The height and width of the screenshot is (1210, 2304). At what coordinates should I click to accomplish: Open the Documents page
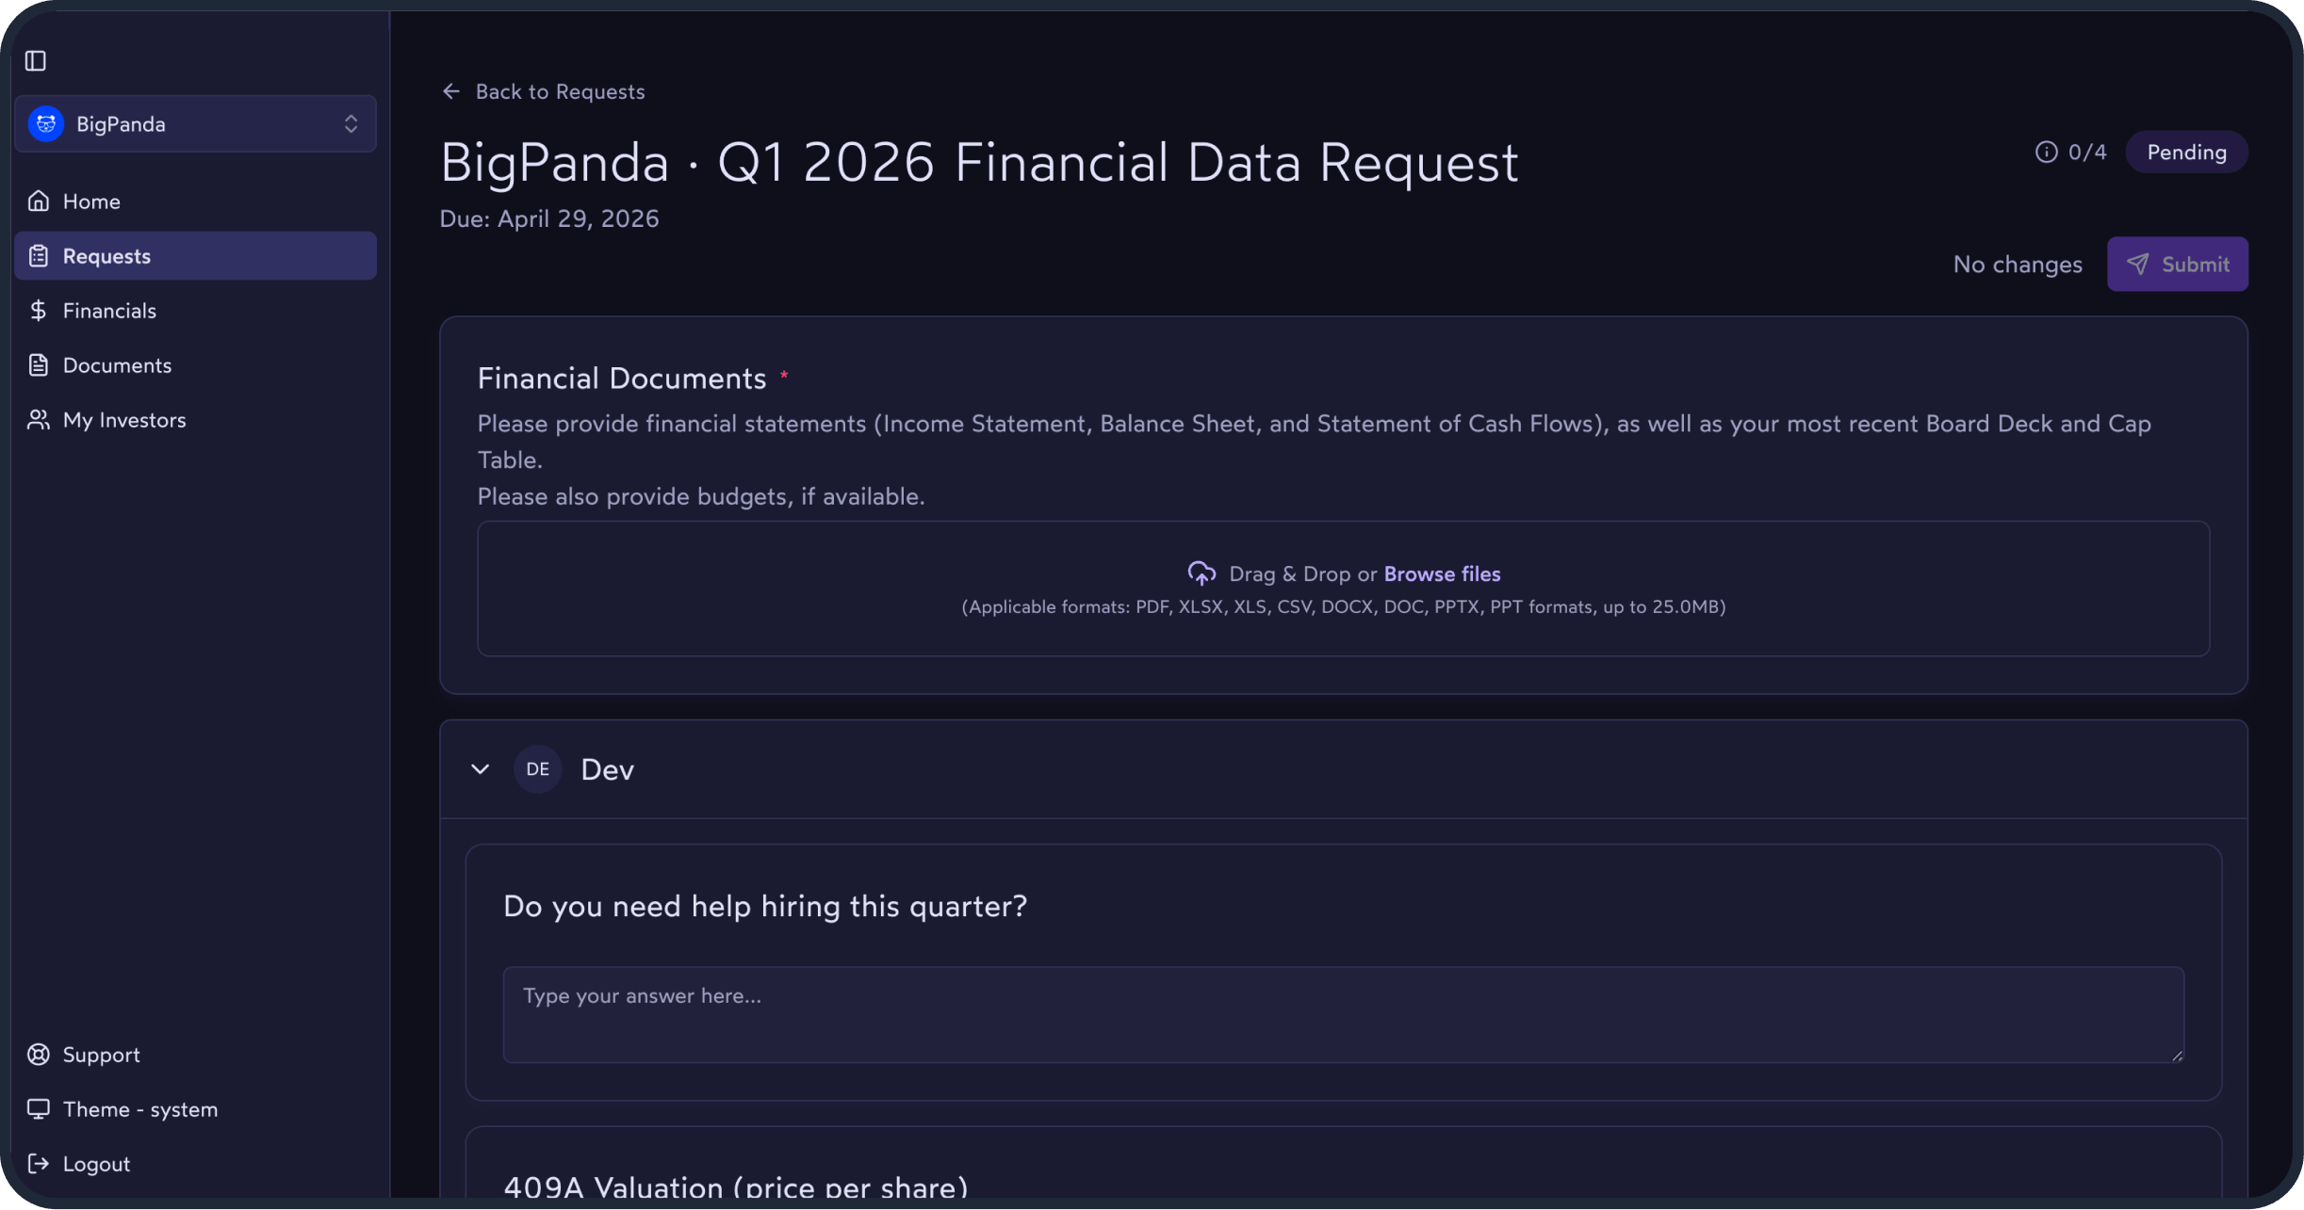(195, 365)
